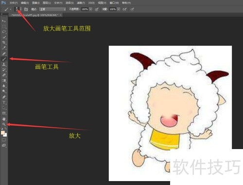Open the 图像(I) menu
The width and height of the screenshot is (243, 185).
35,3
